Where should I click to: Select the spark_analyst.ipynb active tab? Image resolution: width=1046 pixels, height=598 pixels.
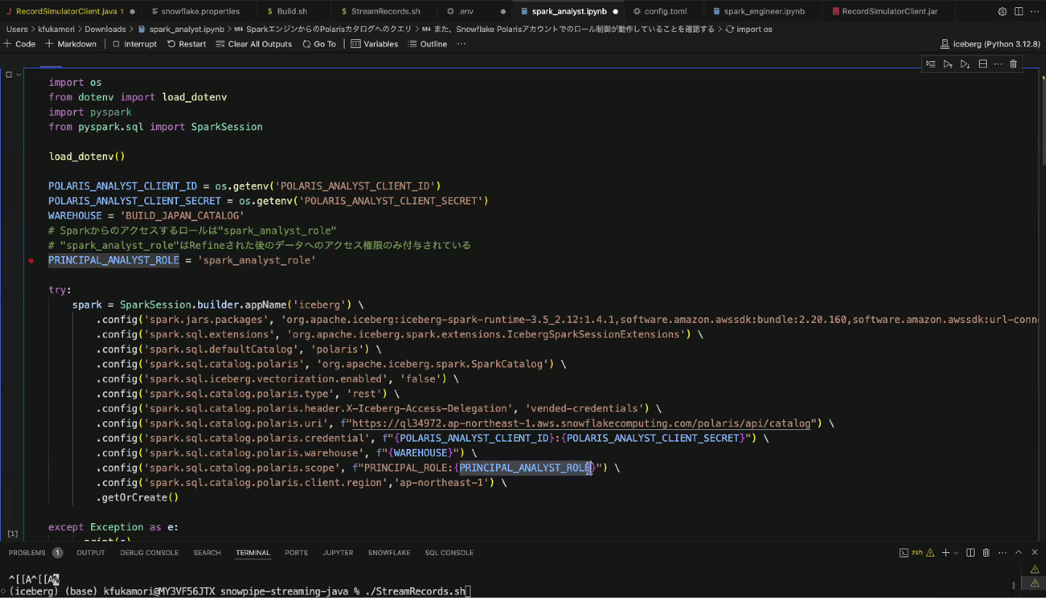point(568,12)
